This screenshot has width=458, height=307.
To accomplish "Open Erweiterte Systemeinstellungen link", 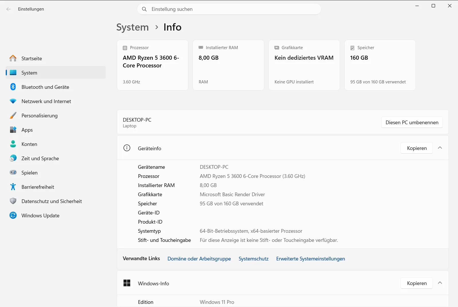I will pos(311,259).
